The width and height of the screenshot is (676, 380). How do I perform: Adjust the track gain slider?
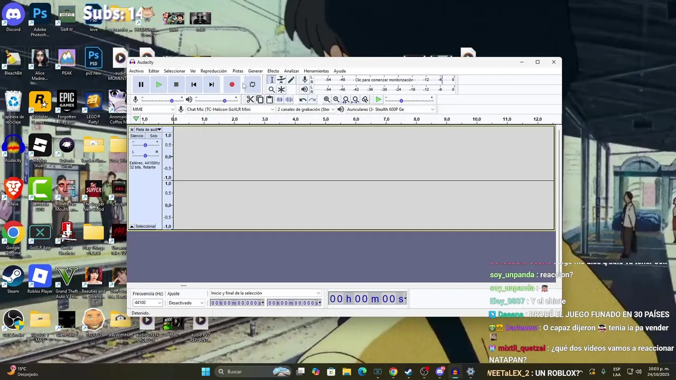click(145, 144)
